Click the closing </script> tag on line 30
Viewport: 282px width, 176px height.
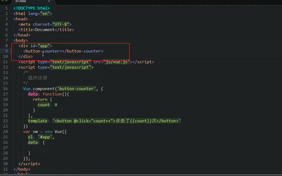point(29,164)
